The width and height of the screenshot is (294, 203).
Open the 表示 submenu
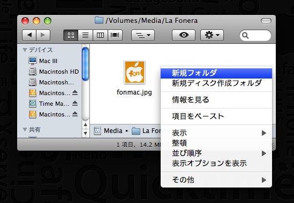(216, 133)
